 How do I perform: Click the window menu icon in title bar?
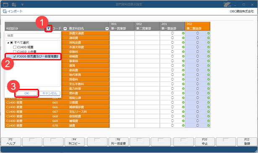(x=5, y=5)
